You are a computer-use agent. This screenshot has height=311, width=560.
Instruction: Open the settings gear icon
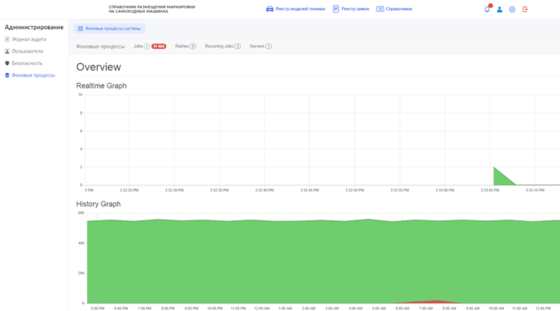click(x=512, y=9)
